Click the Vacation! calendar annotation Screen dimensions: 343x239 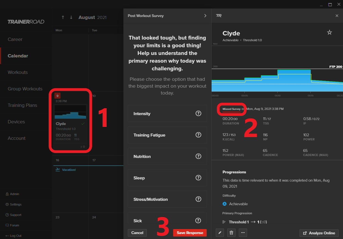pos(69,170)
